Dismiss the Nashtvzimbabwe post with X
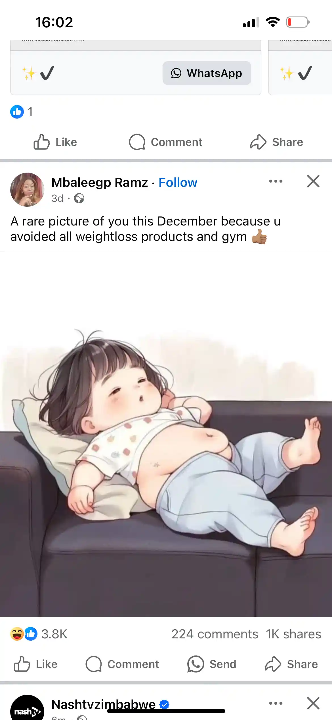Image resolution: width=332 pixels, height=720 pixels. tap(313, 703)
